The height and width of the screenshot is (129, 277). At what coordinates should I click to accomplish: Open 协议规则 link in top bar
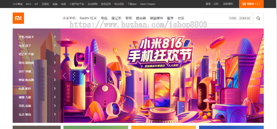click(119, 4)
